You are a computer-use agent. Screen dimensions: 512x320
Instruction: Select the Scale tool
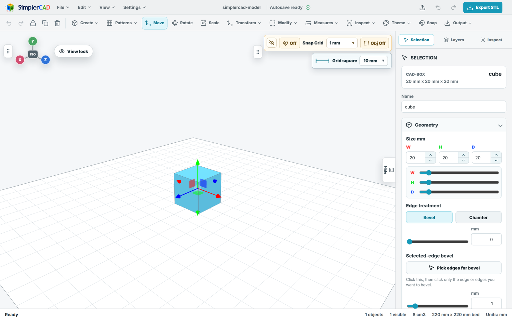pos(210,23)
